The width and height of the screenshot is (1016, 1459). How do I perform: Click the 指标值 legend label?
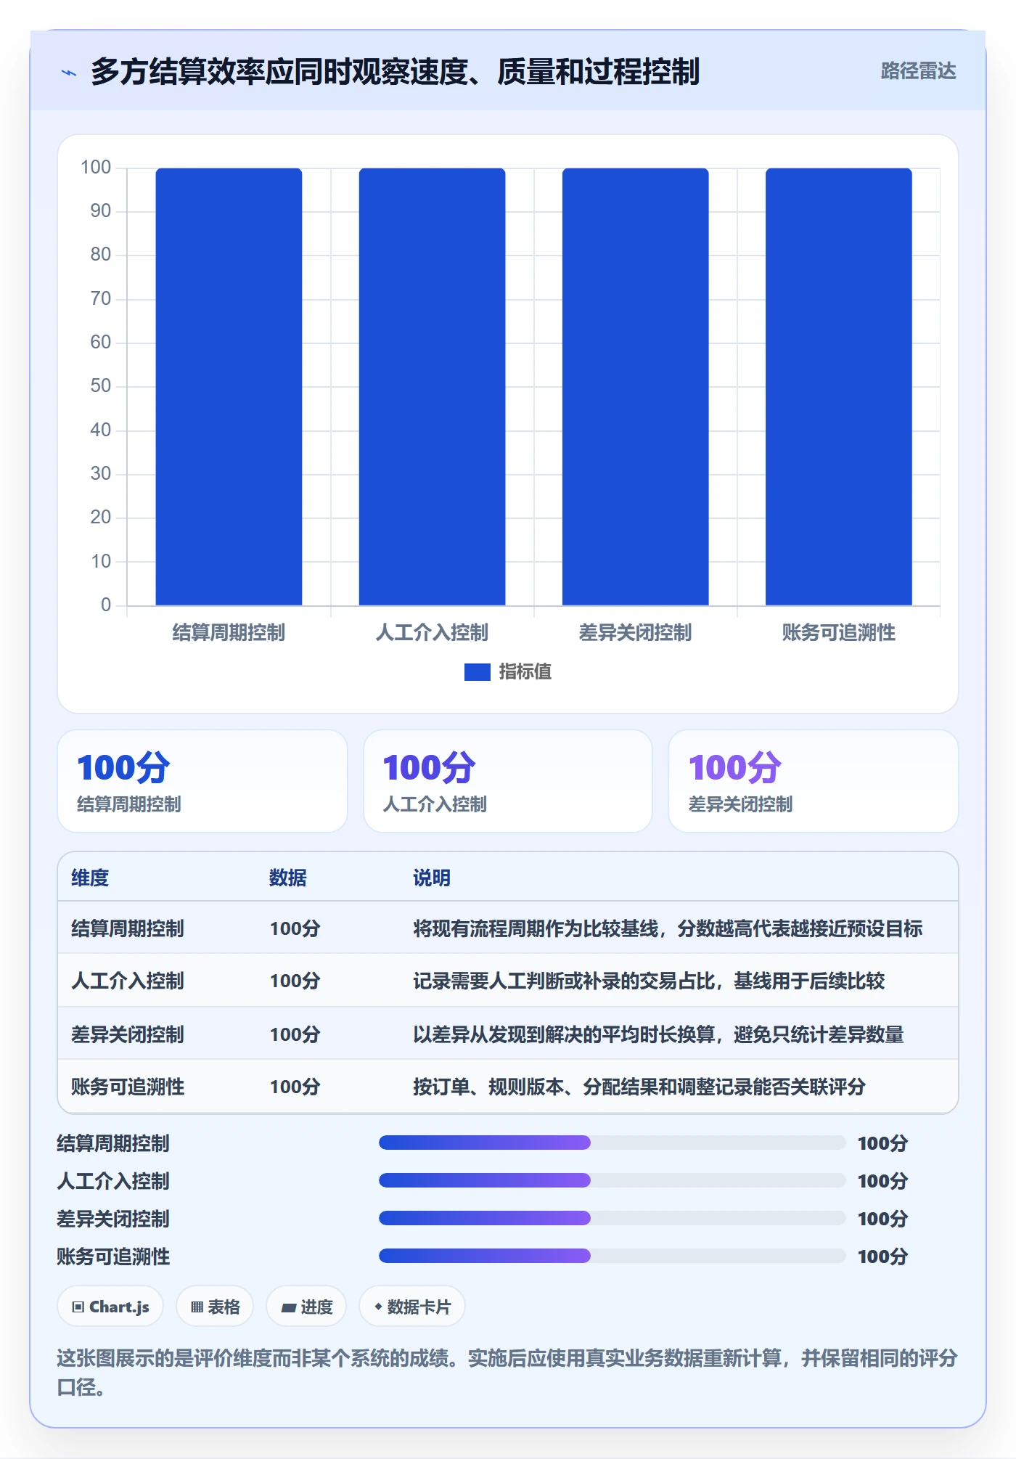(x=525, y=672)
